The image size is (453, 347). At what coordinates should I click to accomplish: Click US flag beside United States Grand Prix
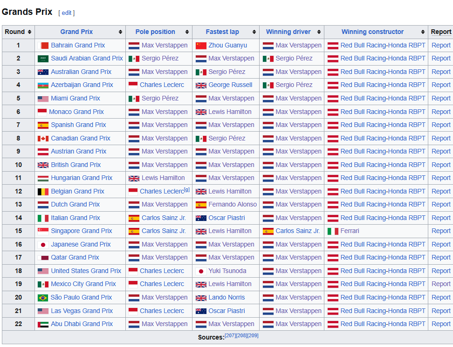[x=43, y=271]
